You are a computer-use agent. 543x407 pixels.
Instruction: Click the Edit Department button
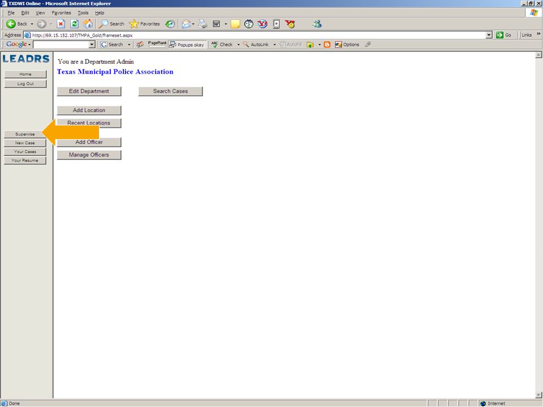click(x=89, y=92)
